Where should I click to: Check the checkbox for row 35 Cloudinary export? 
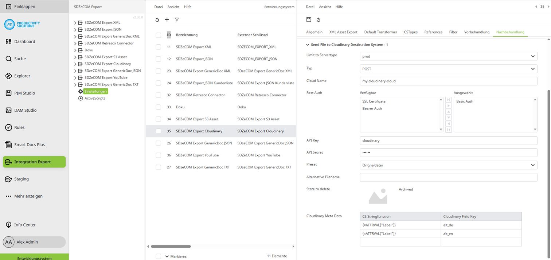tap(159, 131)
